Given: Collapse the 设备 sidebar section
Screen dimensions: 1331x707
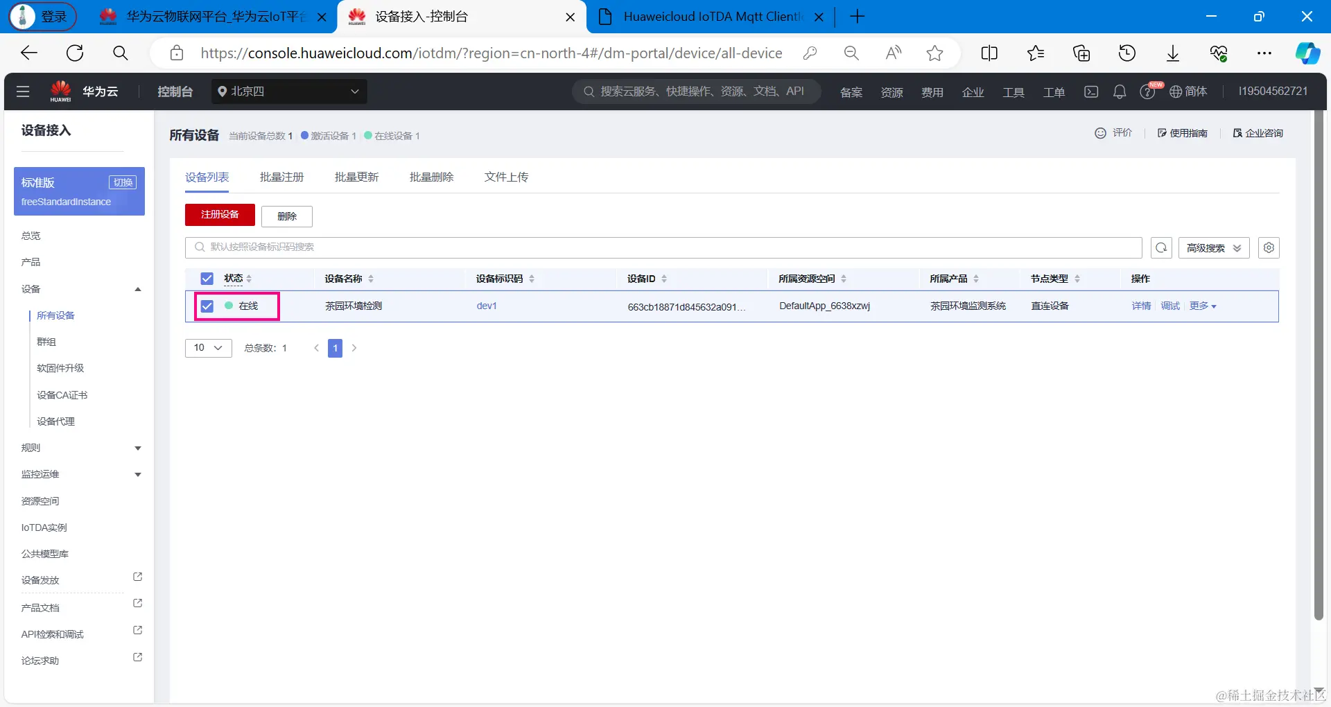Looking at the screenshot, I should [x=138, y=289].
